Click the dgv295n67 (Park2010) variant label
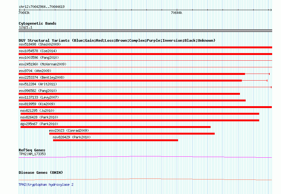Viewport: 281px width, 194px height. click(x=39, y=124)
